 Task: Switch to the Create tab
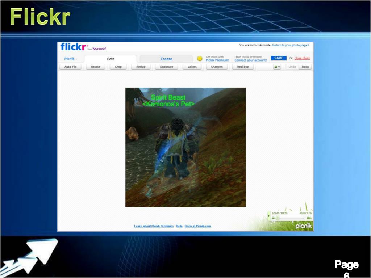pos(166,59)
